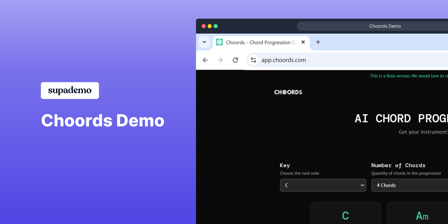The height and width of the screenshot is (224, 448).
Task: Open the Number of Chords dropdown
Action: [410, 185]
